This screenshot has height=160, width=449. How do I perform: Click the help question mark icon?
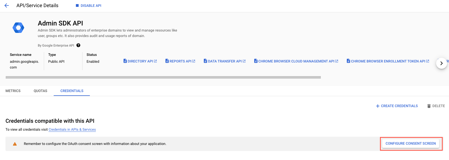[78, 45]
